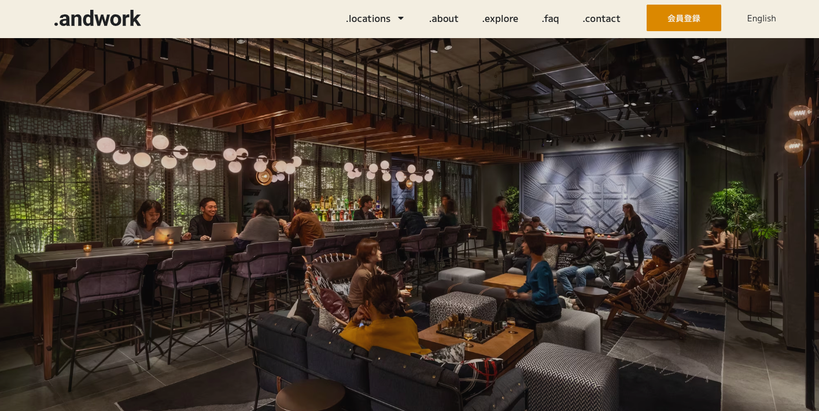Switch the site language to English
Viewport: 819px width, 411px height.
761,18
